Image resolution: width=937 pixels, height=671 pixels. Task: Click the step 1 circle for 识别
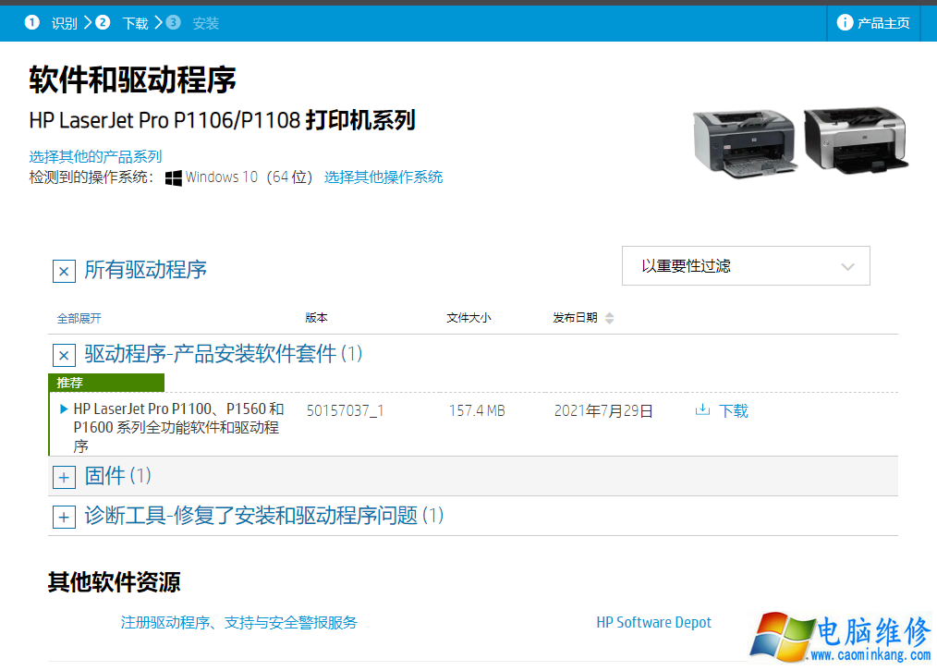coord(31,23)
